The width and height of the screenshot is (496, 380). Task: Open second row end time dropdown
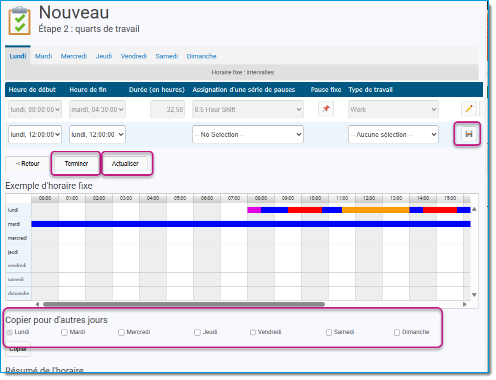tap(97, 134)
